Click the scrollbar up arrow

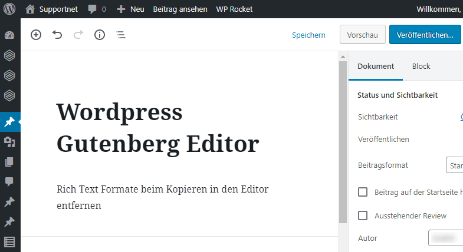tap(343, 57)
